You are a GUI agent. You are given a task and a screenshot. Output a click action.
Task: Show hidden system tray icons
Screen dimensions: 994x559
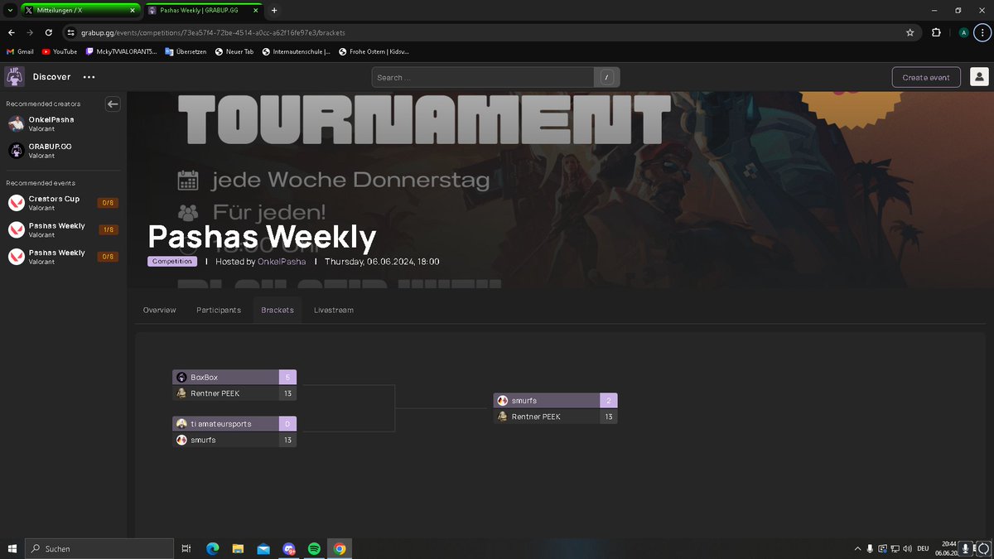click(856, 548)
